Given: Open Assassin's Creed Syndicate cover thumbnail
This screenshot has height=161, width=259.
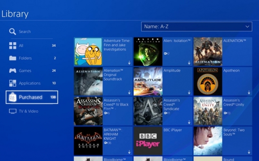Looking at the screenshot, I should point(148,111).
